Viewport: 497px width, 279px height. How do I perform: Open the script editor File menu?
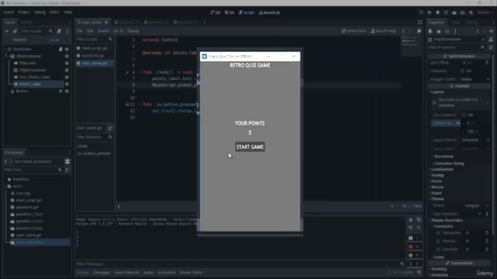point(79,31)
